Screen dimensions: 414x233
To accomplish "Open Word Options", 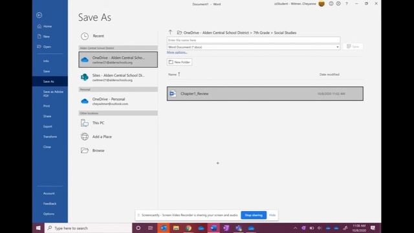I will coord(49,214).
